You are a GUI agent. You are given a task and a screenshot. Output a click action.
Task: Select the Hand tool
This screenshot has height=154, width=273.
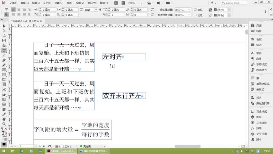4,119
